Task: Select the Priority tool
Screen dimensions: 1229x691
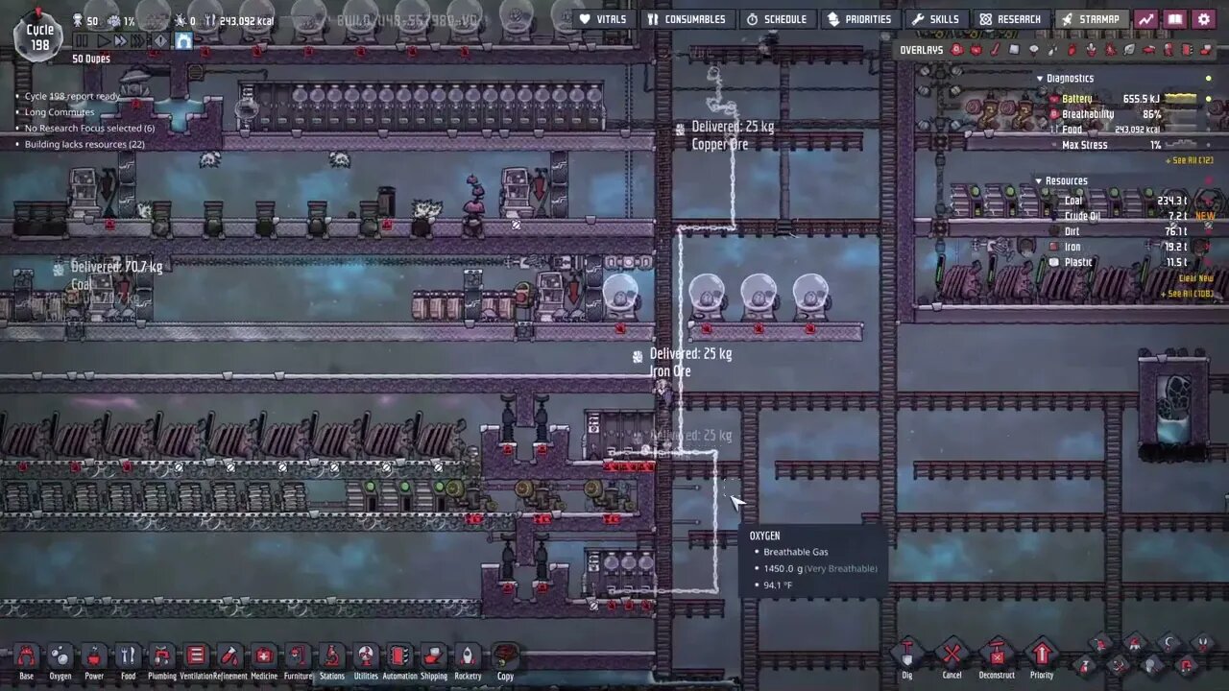Action: [x=1042, y=660]
